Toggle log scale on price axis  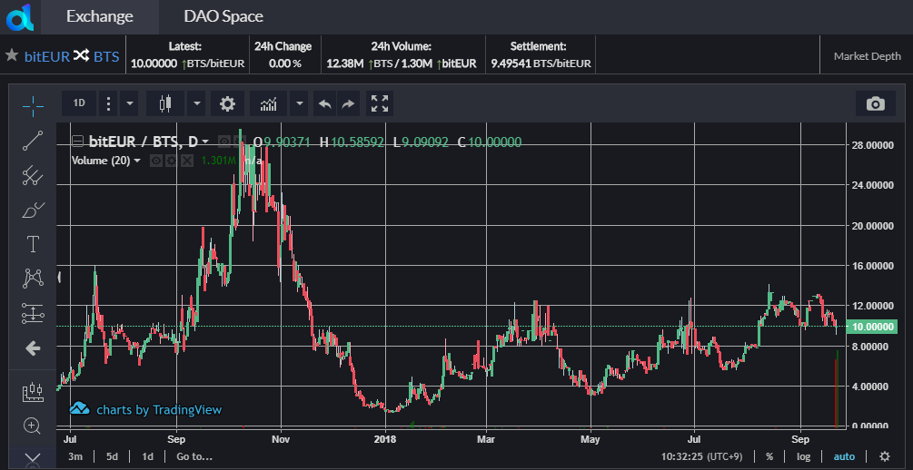click(803, 456)
